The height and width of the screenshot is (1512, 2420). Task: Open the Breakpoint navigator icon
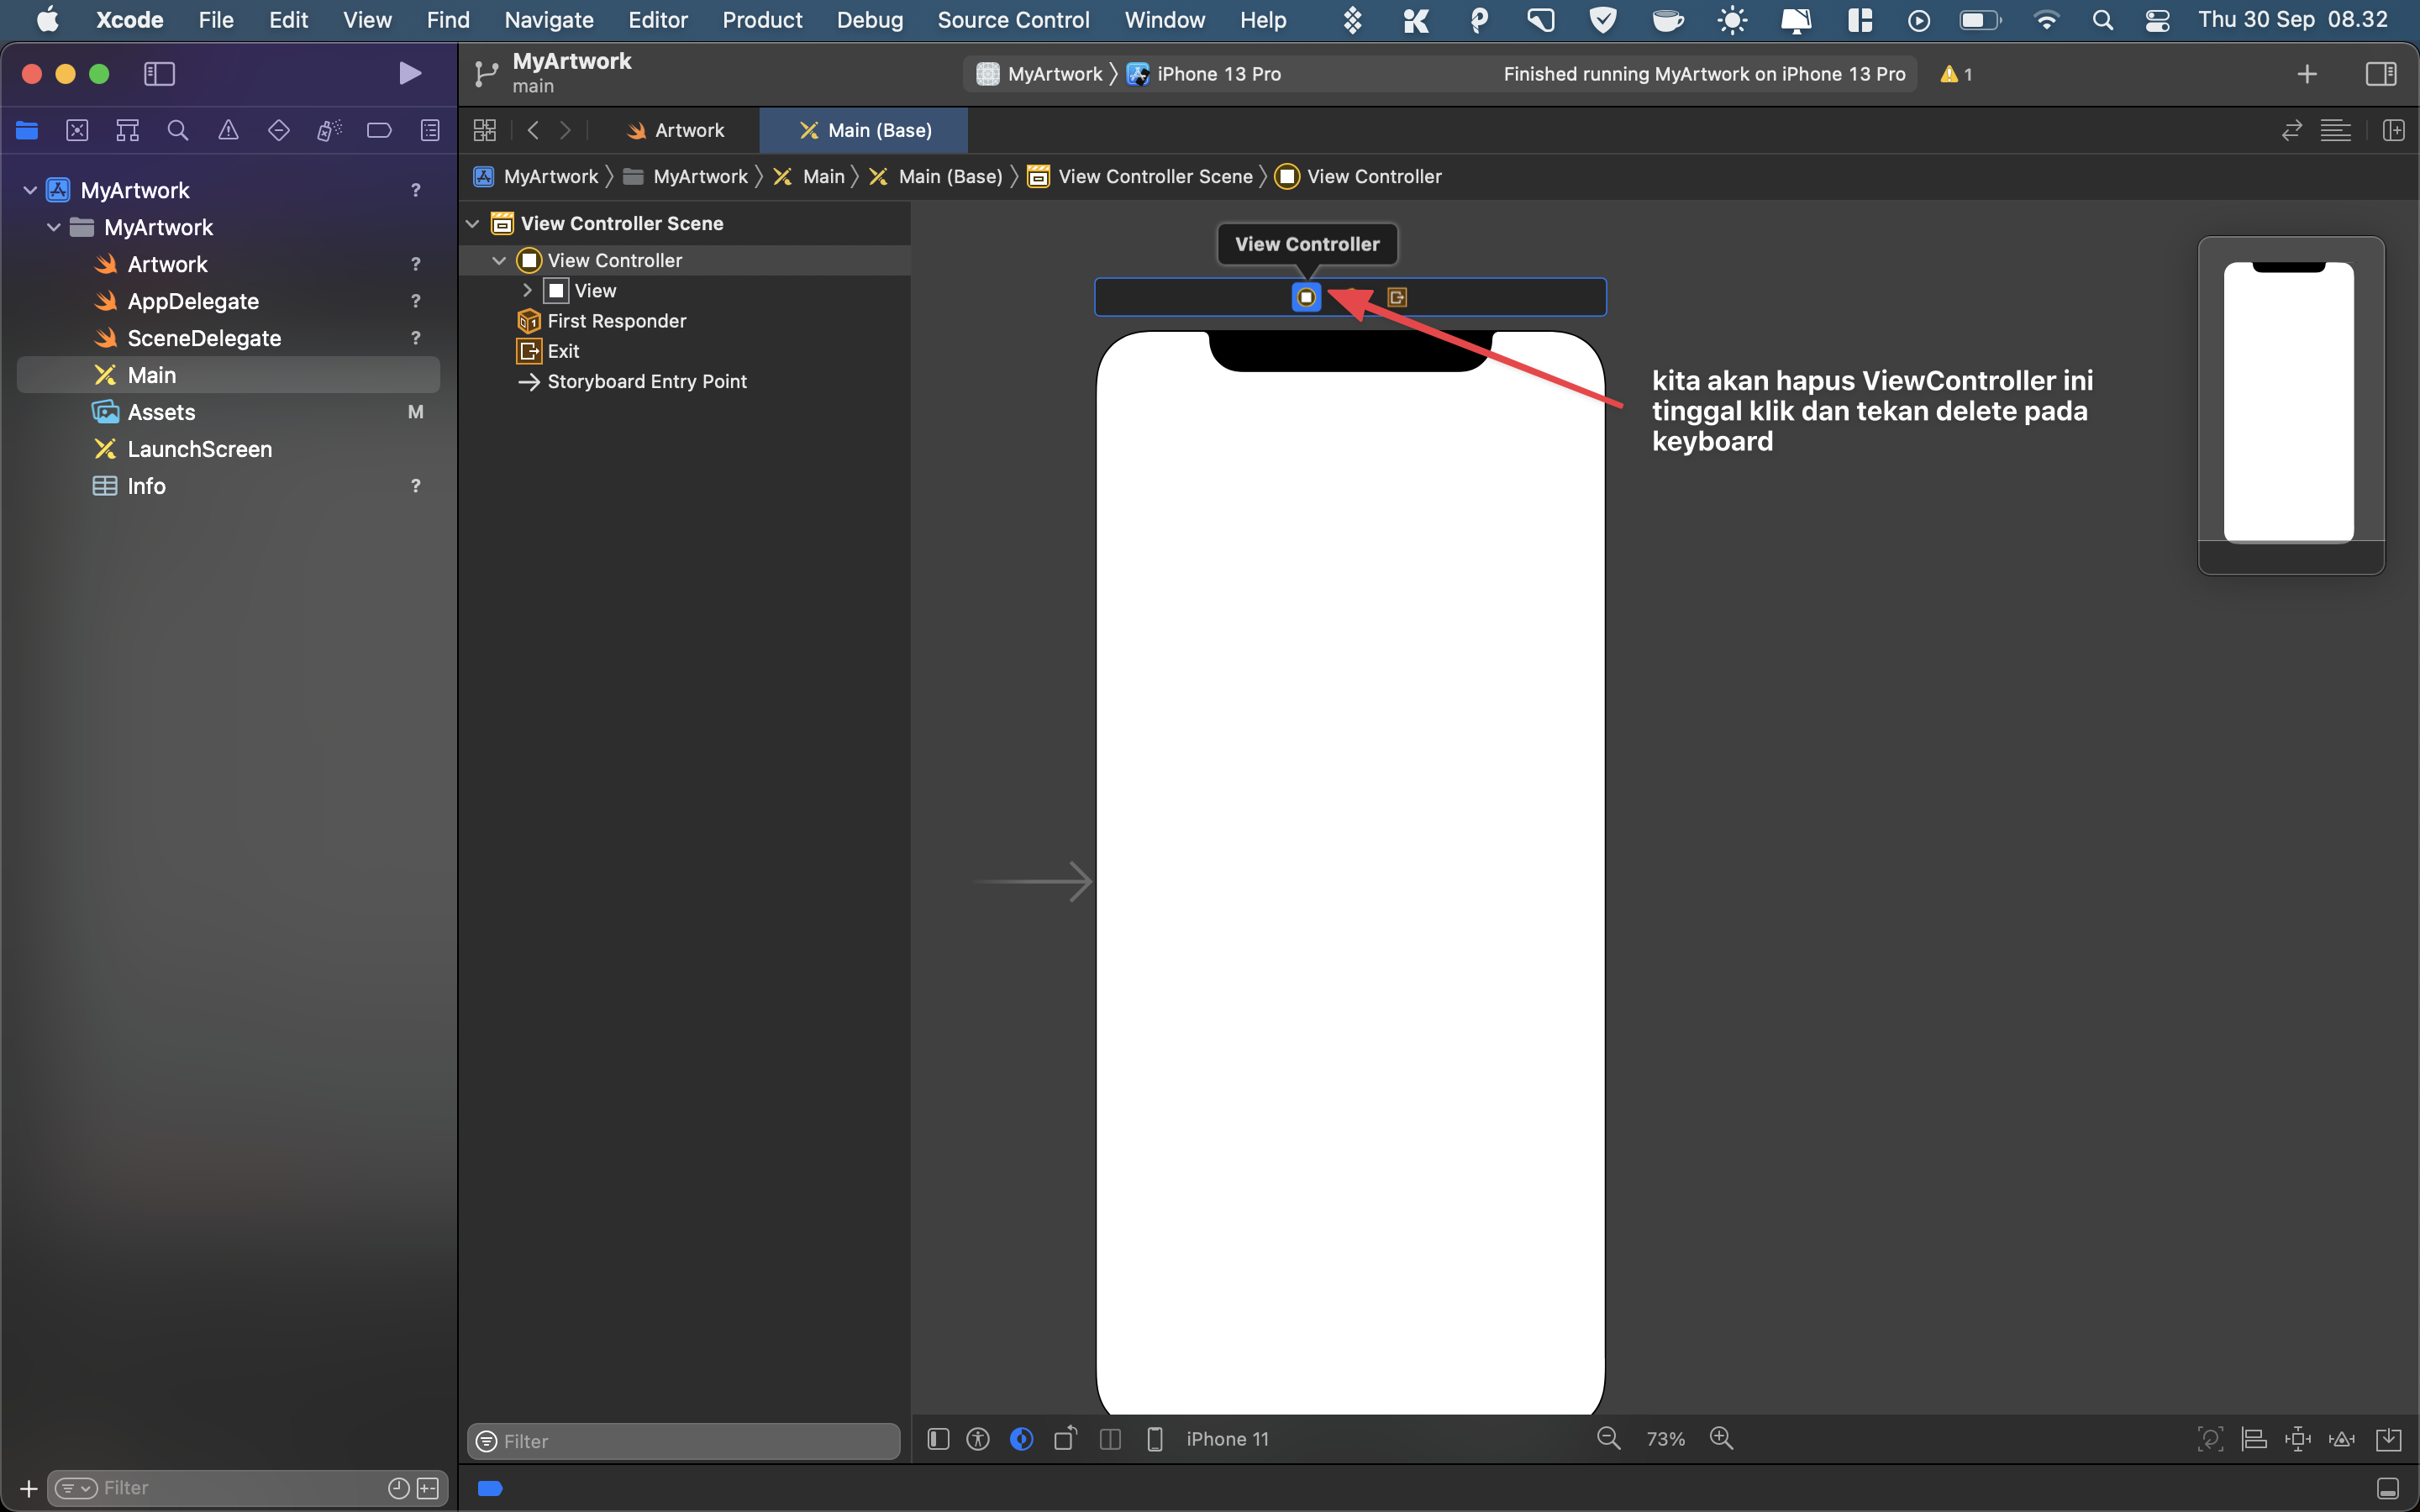click(x=379, y=130)
